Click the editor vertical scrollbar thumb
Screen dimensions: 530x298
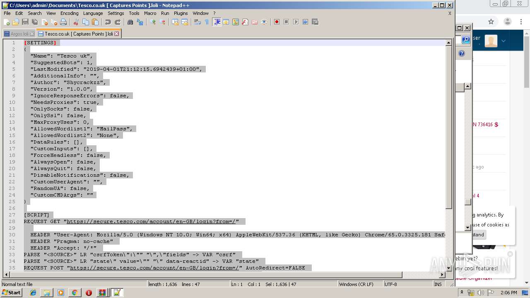point(448,126)
